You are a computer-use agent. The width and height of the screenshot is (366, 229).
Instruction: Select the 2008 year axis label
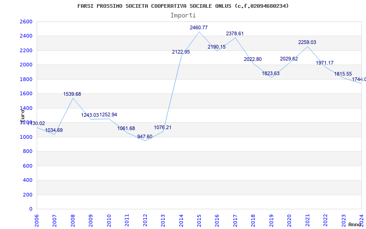pyautogui.click(x=73, y=219)
